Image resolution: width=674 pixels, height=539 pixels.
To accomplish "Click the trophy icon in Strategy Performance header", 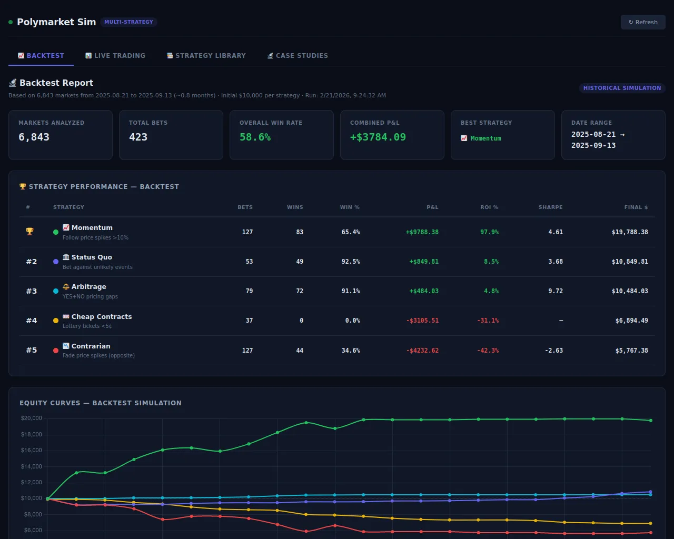I will click(23, 187).
